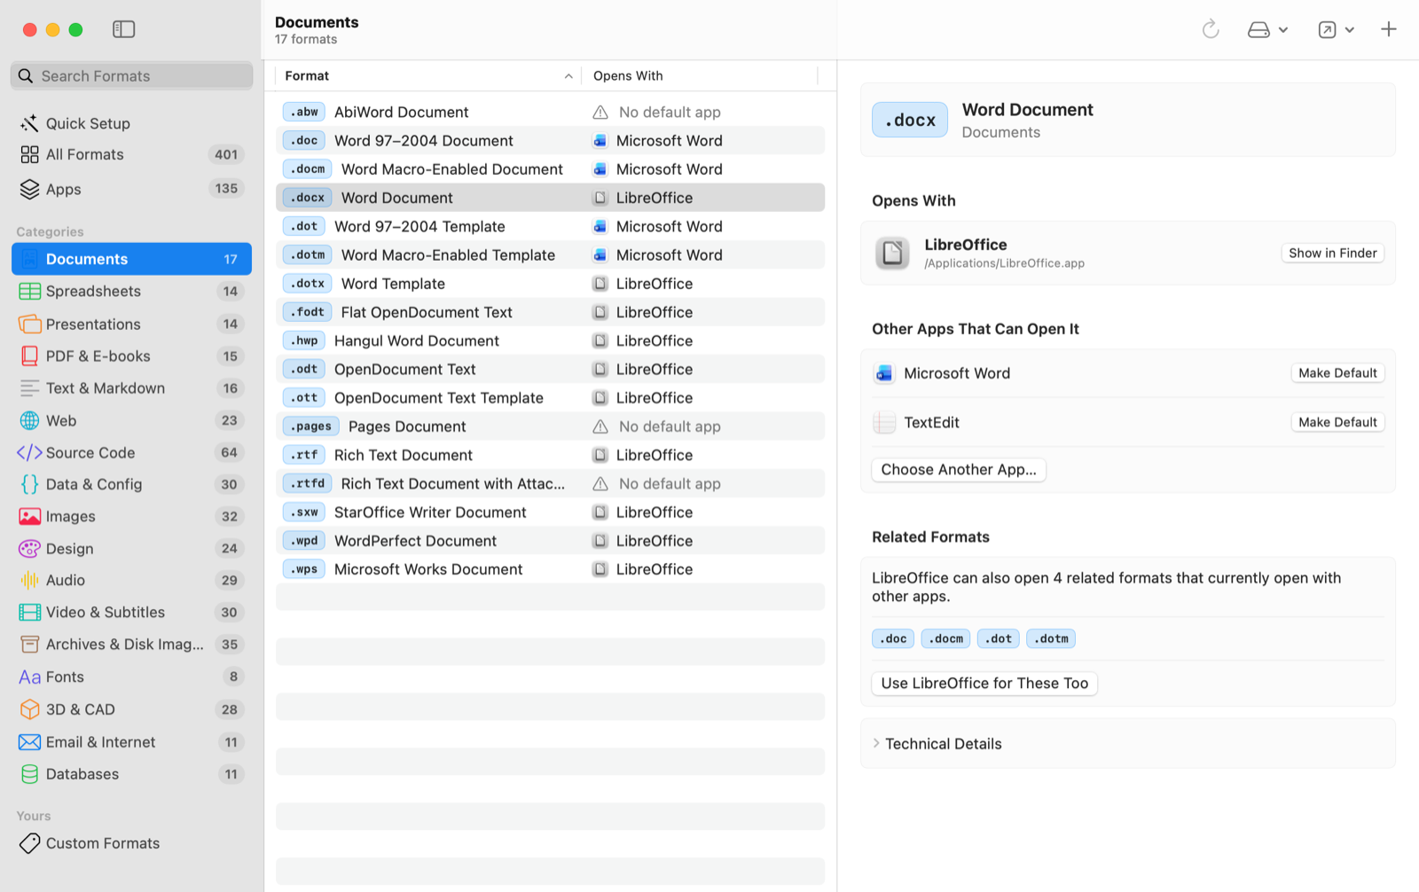Open Custom Formats tag item
This screenshot has height=892, width=1419.
[x=131, y=843]
